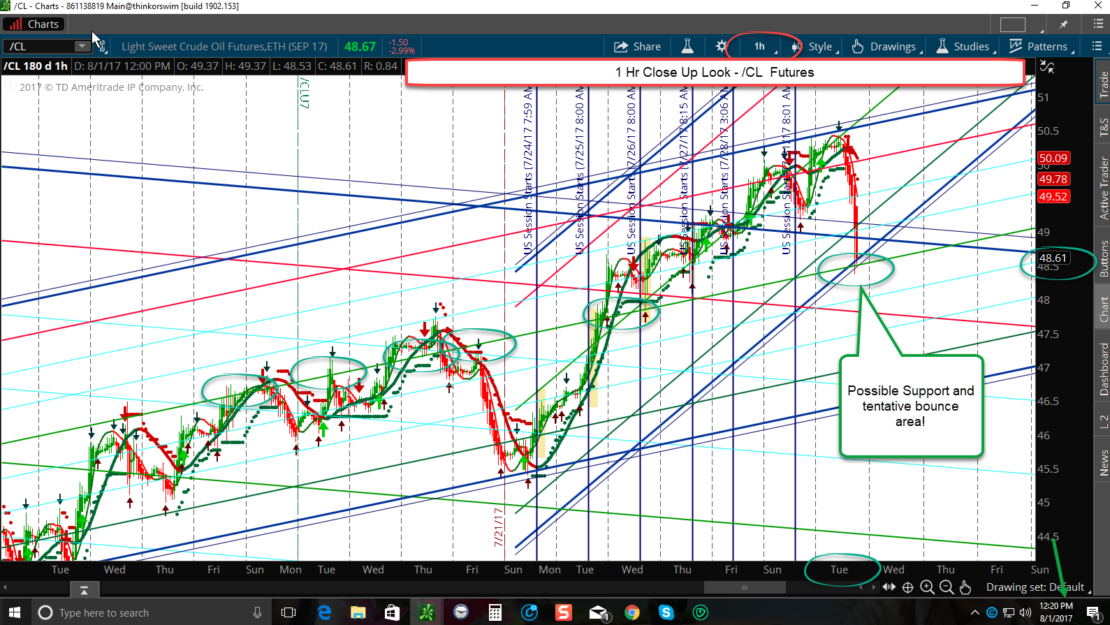Viewport: 1110px width, 625px height.
Task: Select the '1 Hr Close Up Look' text note
Action: coord(715,72)
